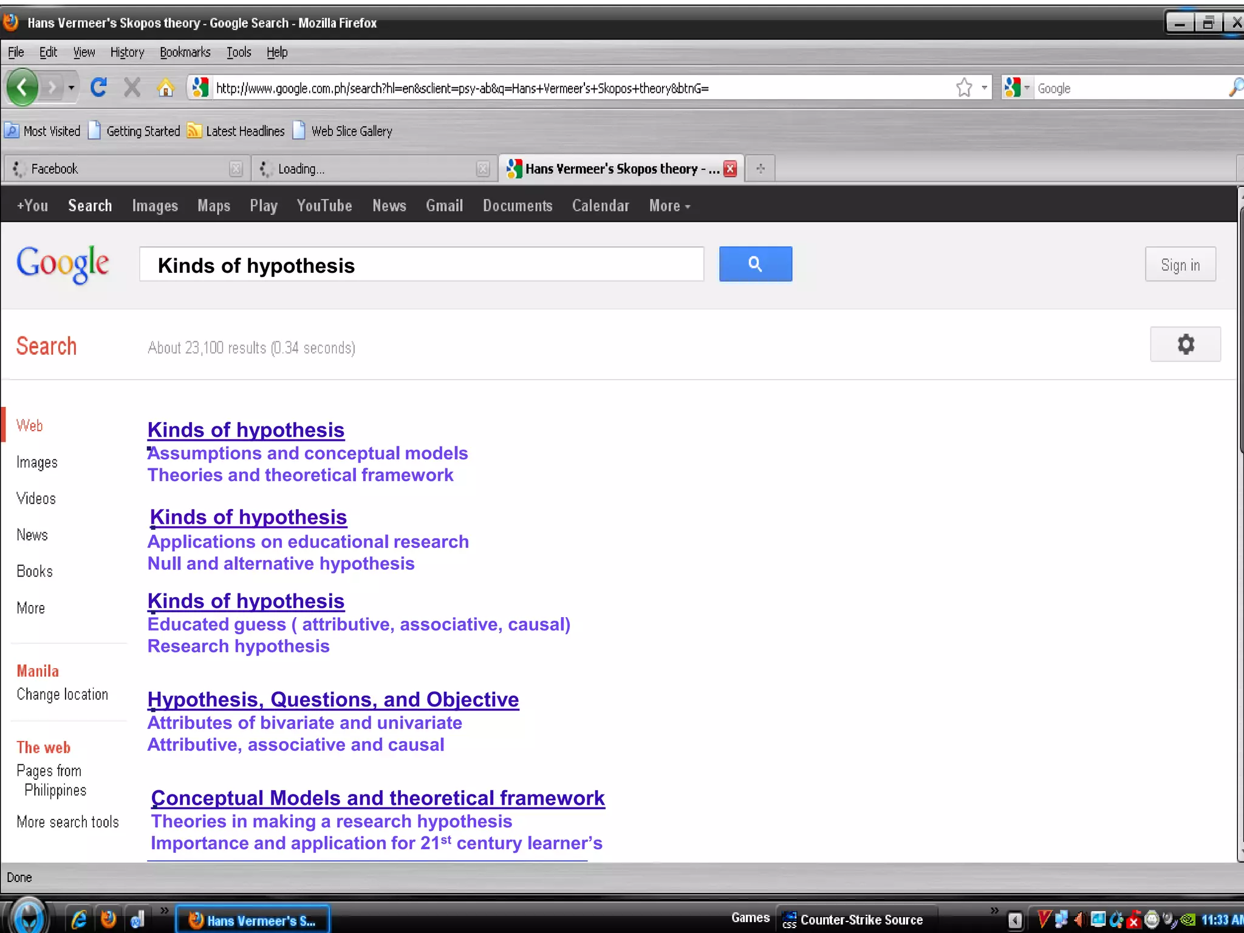Open Conceptual Models and theoretical framework result

(378, 798)
